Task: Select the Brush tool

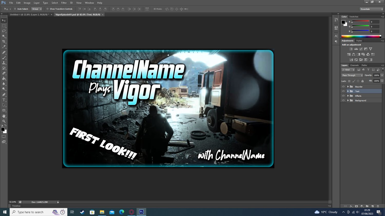Action: coord(4,58)
